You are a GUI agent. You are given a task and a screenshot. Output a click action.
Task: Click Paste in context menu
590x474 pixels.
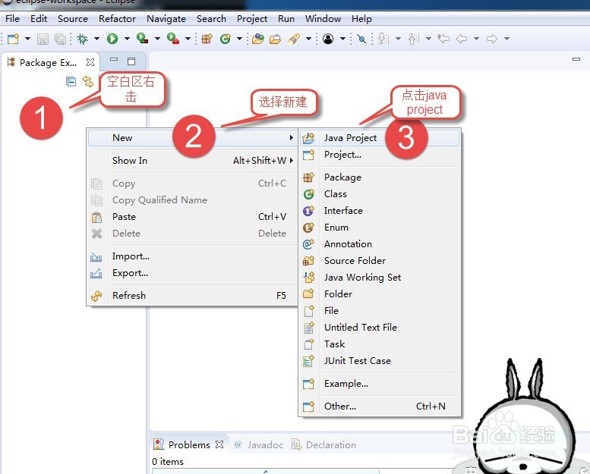(192, 217)
